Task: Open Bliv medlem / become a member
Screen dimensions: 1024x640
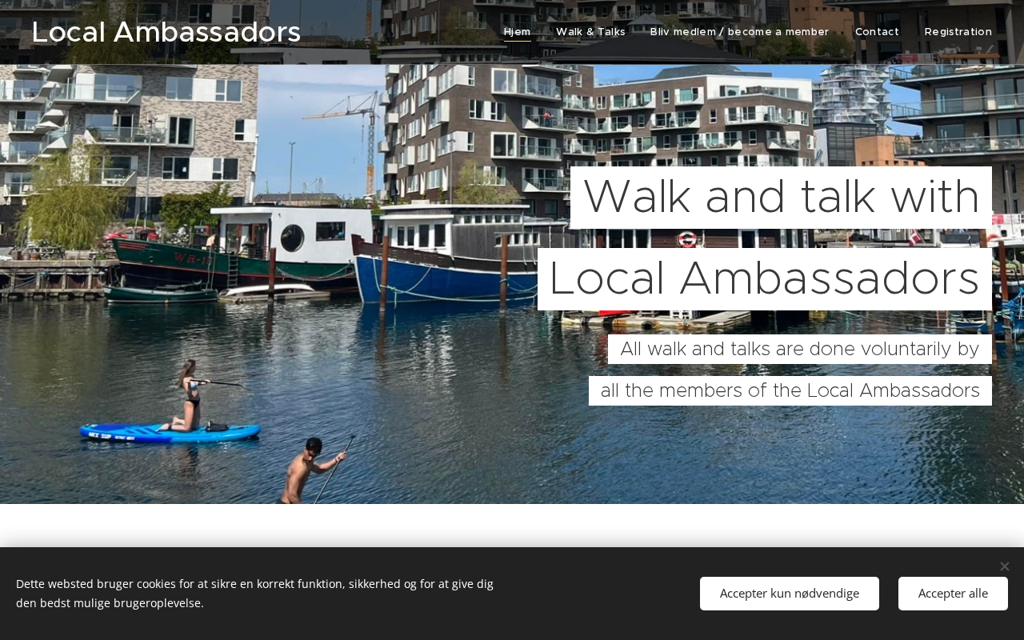Action: pos(739,32)
